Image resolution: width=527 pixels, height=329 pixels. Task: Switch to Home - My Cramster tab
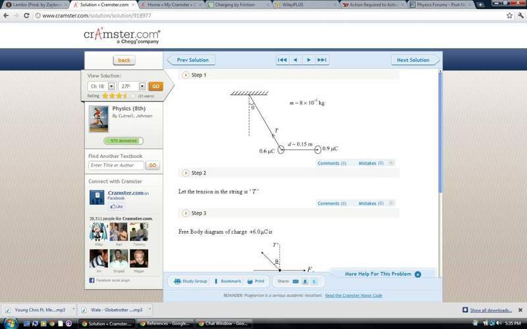pos(171,5)
